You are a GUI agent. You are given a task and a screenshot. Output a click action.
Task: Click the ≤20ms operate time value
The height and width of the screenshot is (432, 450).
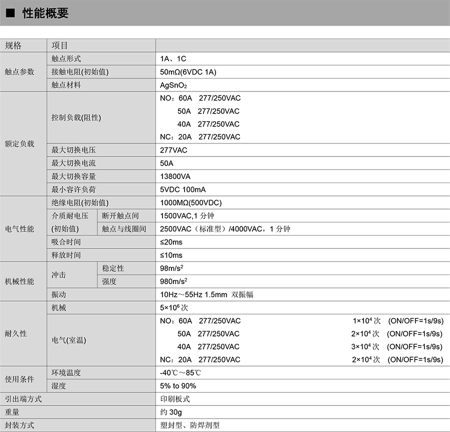click(171, 242)
